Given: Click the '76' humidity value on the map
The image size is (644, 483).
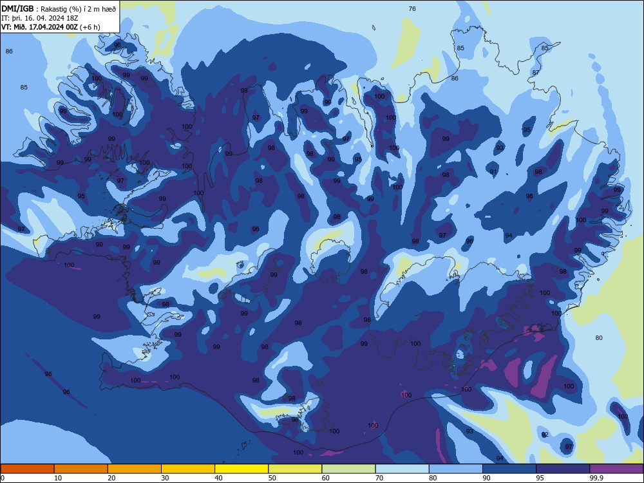Looking at the screenshot, I should [x=412, y=8].
